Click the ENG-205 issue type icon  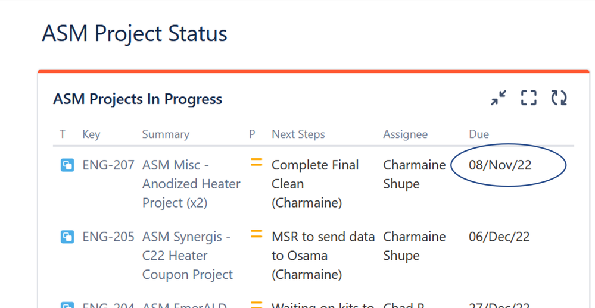(67, 237)
